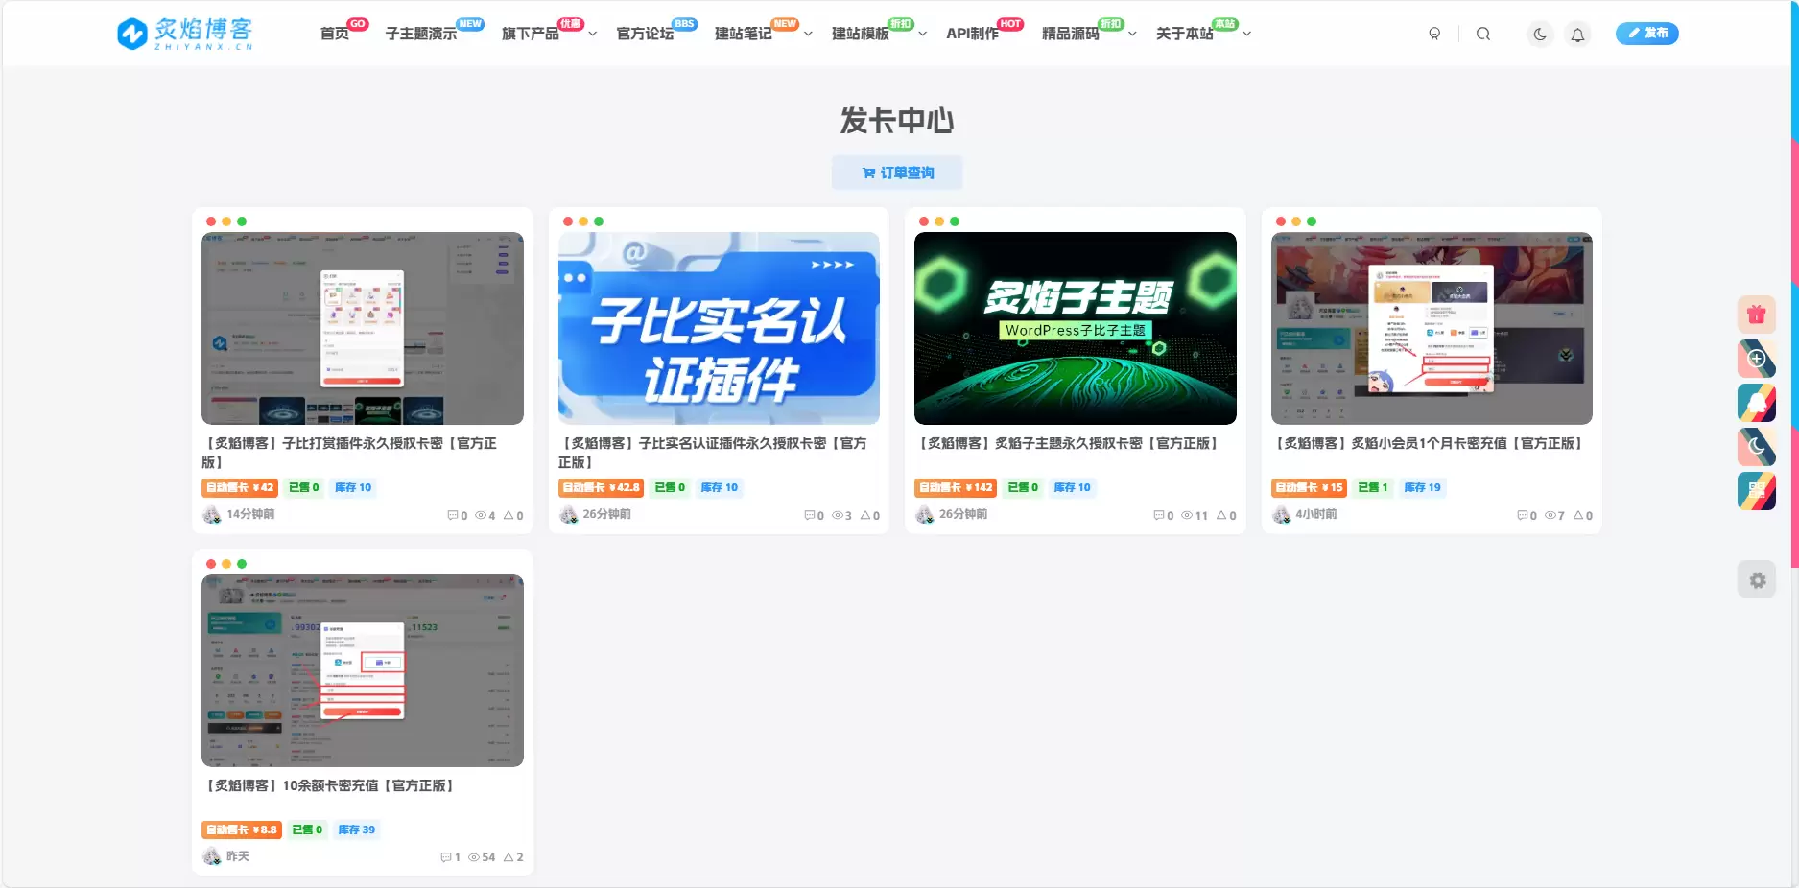Open 子比打赏插件 product thumbnail
Image resolution: width=1799 pixels, height=888 pixels.
pyautogui.click(x=363, y=328)
